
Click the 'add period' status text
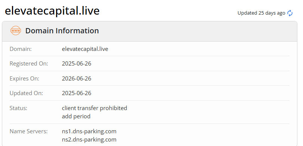point(76,116)
